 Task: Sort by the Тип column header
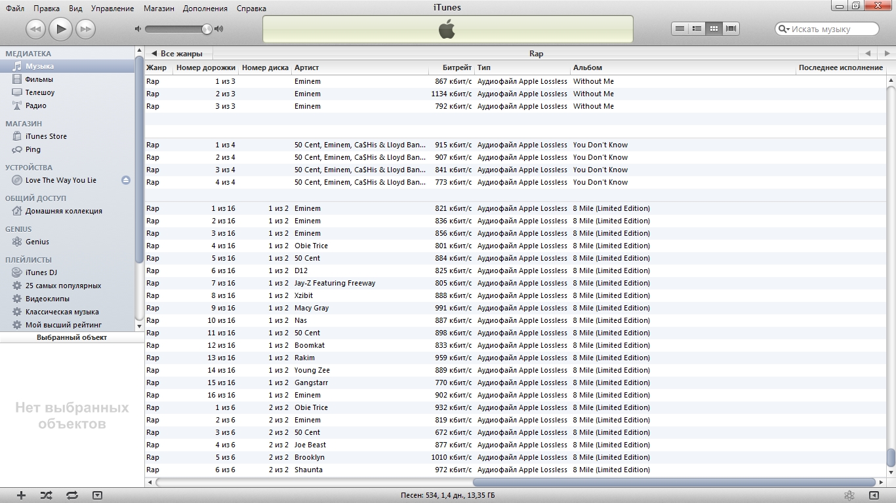522,67
